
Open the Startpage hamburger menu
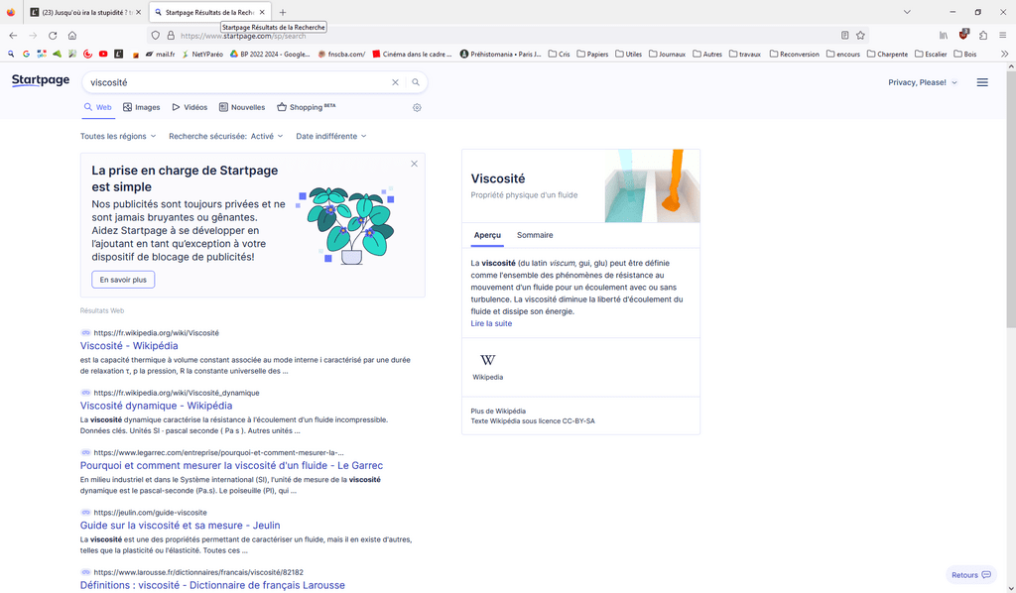[982, 82]
